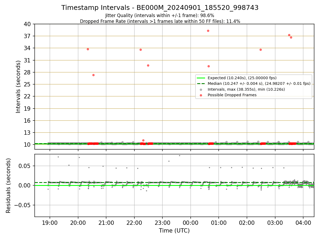The width and height of the screenshot is (320, 240).
Task: Click the 'Expected (10.240s), (25.00000 fps)' legend entry
Action: [x=242, y=78]
